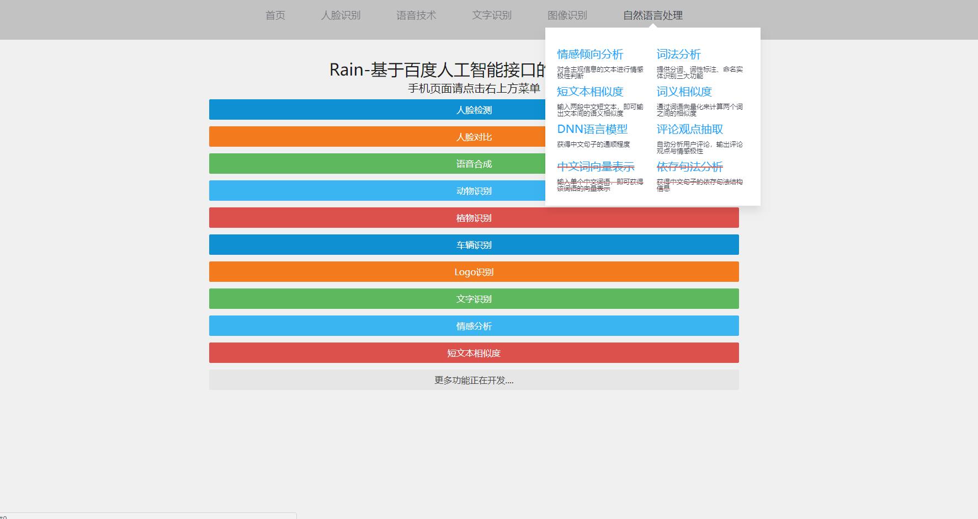Select 情感倾向分析 in the dropdown
The image size is (978, 519).
point(590,54)
